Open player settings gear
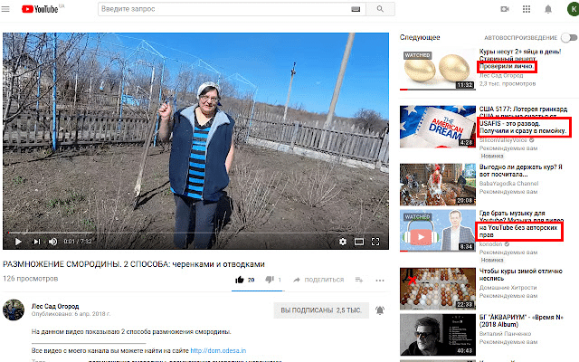 click(343, 242)
